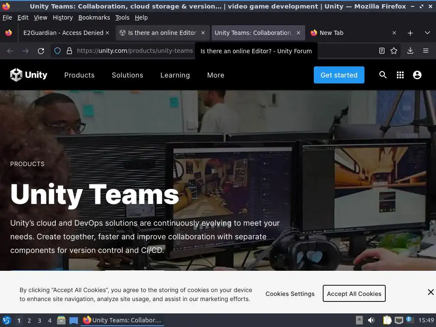Click the show desktop taskbar icon
This screenshot has width=436, height=327.
(x=74, y=320)
